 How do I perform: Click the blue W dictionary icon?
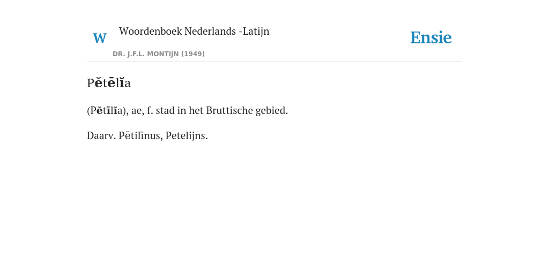coord(99,38)
